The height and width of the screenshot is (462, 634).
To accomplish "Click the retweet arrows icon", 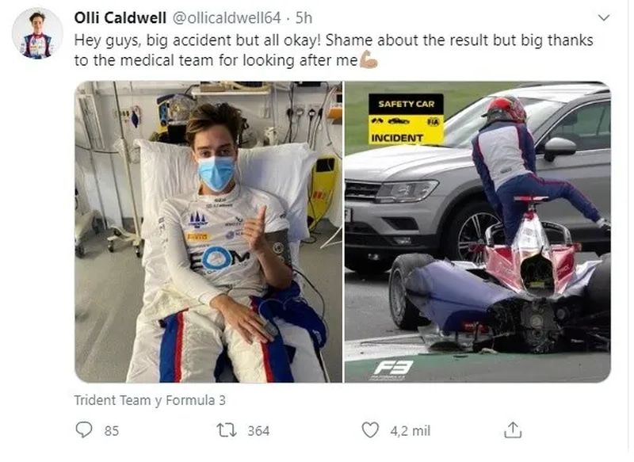I will coord(224,430).
